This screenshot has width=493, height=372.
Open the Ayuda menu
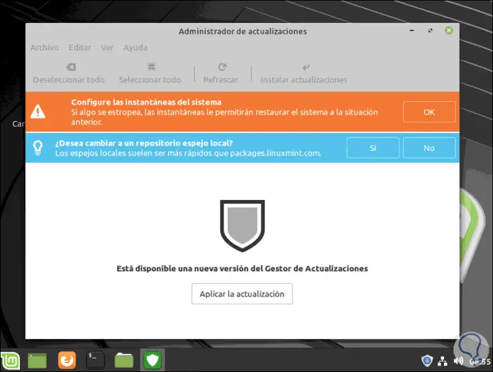(x=135, y=48)
